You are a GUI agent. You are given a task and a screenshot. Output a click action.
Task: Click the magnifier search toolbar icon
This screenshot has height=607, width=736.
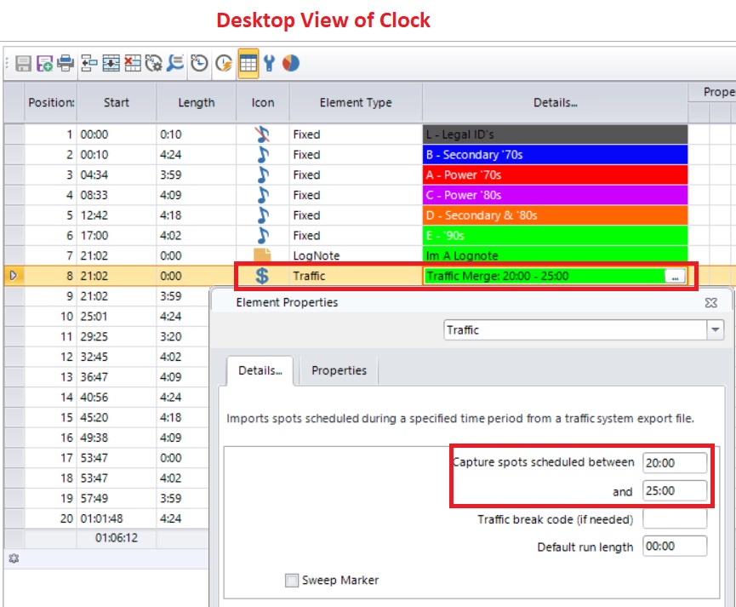tap(176, 63)
